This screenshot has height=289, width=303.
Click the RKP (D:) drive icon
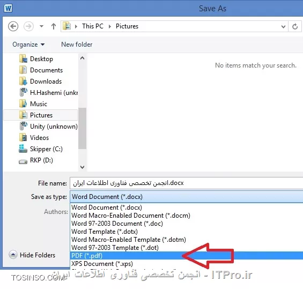pyautogui.click(x=23, y=161)
